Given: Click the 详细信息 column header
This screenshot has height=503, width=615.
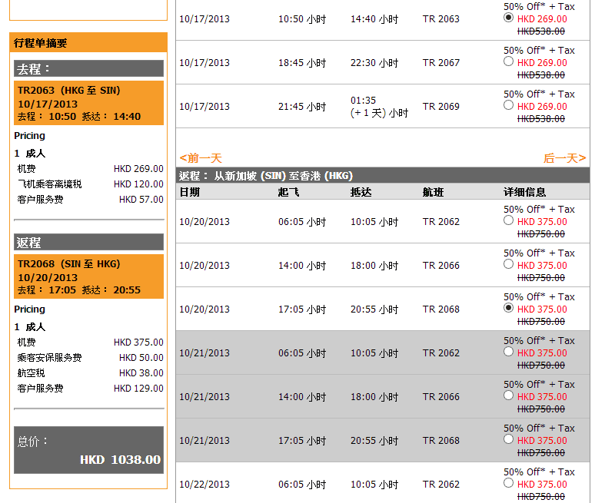Looking at the screenshot, I should (524, 192).
